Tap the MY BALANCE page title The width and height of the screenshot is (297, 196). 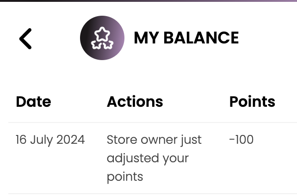point(186,38)
